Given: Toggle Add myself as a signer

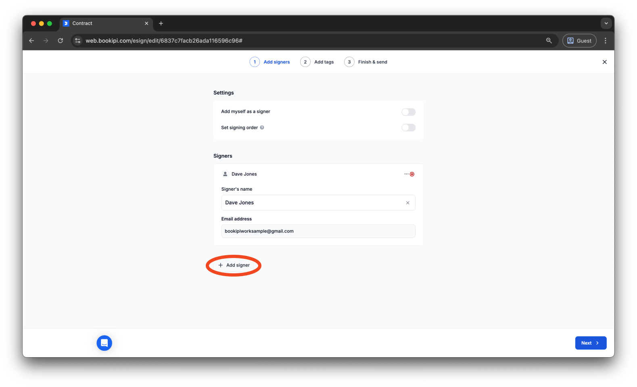Looking at the screenshot, I should pyautogui.click(x=408, y=112).
